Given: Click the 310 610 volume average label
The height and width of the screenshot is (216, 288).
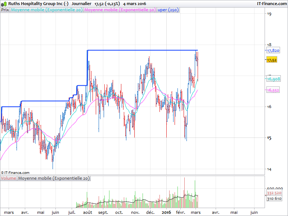Looking at the screenshot, I should 274,199.
